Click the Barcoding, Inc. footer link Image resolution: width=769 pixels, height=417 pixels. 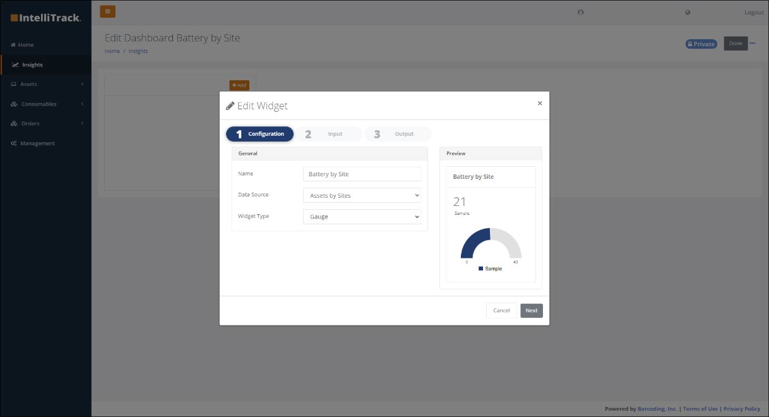coord(657,409)
